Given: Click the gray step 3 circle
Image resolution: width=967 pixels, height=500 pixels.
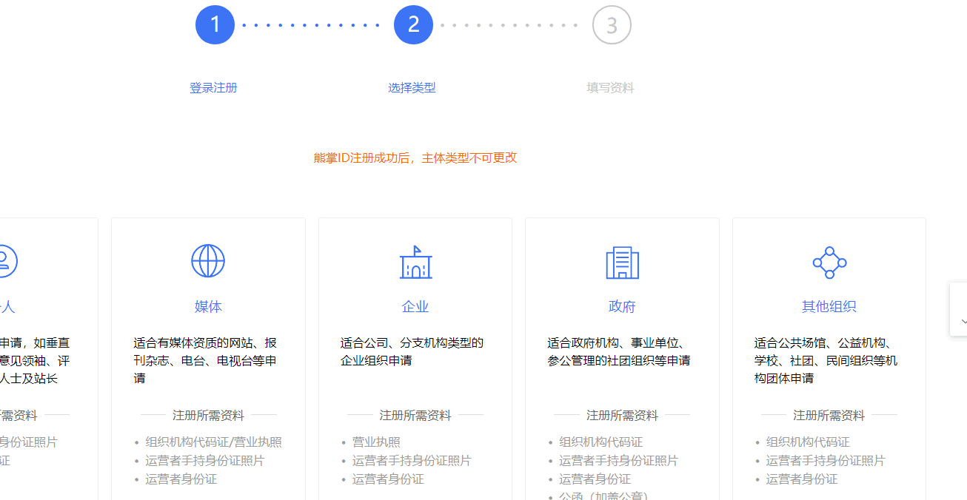Looking at the screenshot, I should pos(611,24).
